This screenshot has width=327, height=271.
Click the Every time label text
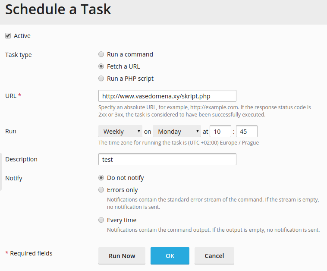click(x=122, y=220)
